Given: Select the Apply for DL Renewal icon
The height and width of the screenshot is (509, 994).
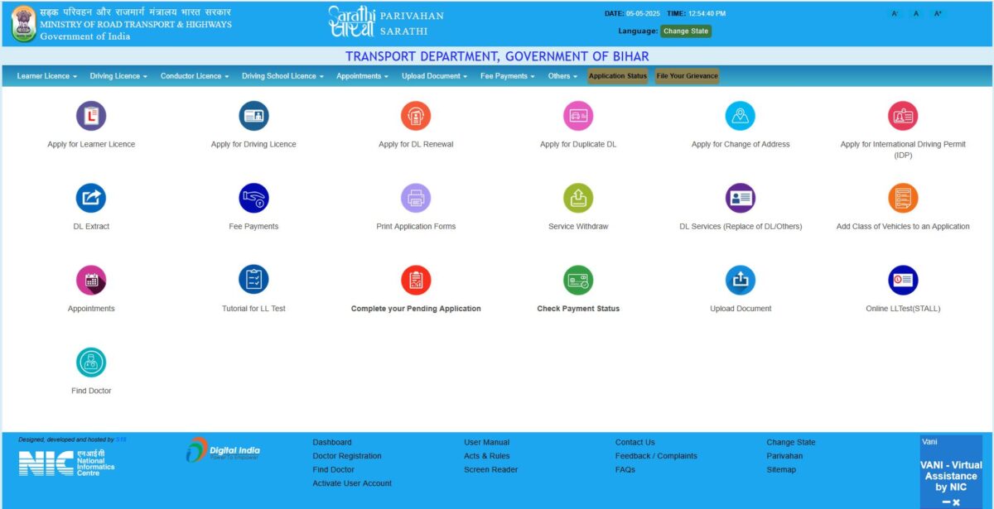Looking at the screenshot, I should pyautogui.click(x=416, y=116).
